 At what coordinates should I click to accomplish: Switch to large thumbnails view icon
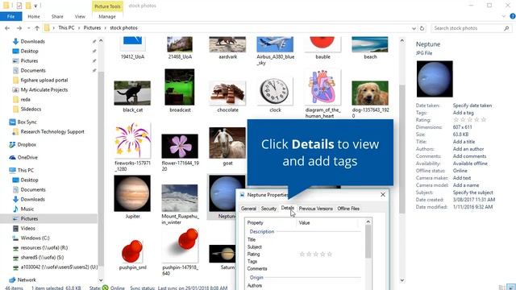coord(511,287)
